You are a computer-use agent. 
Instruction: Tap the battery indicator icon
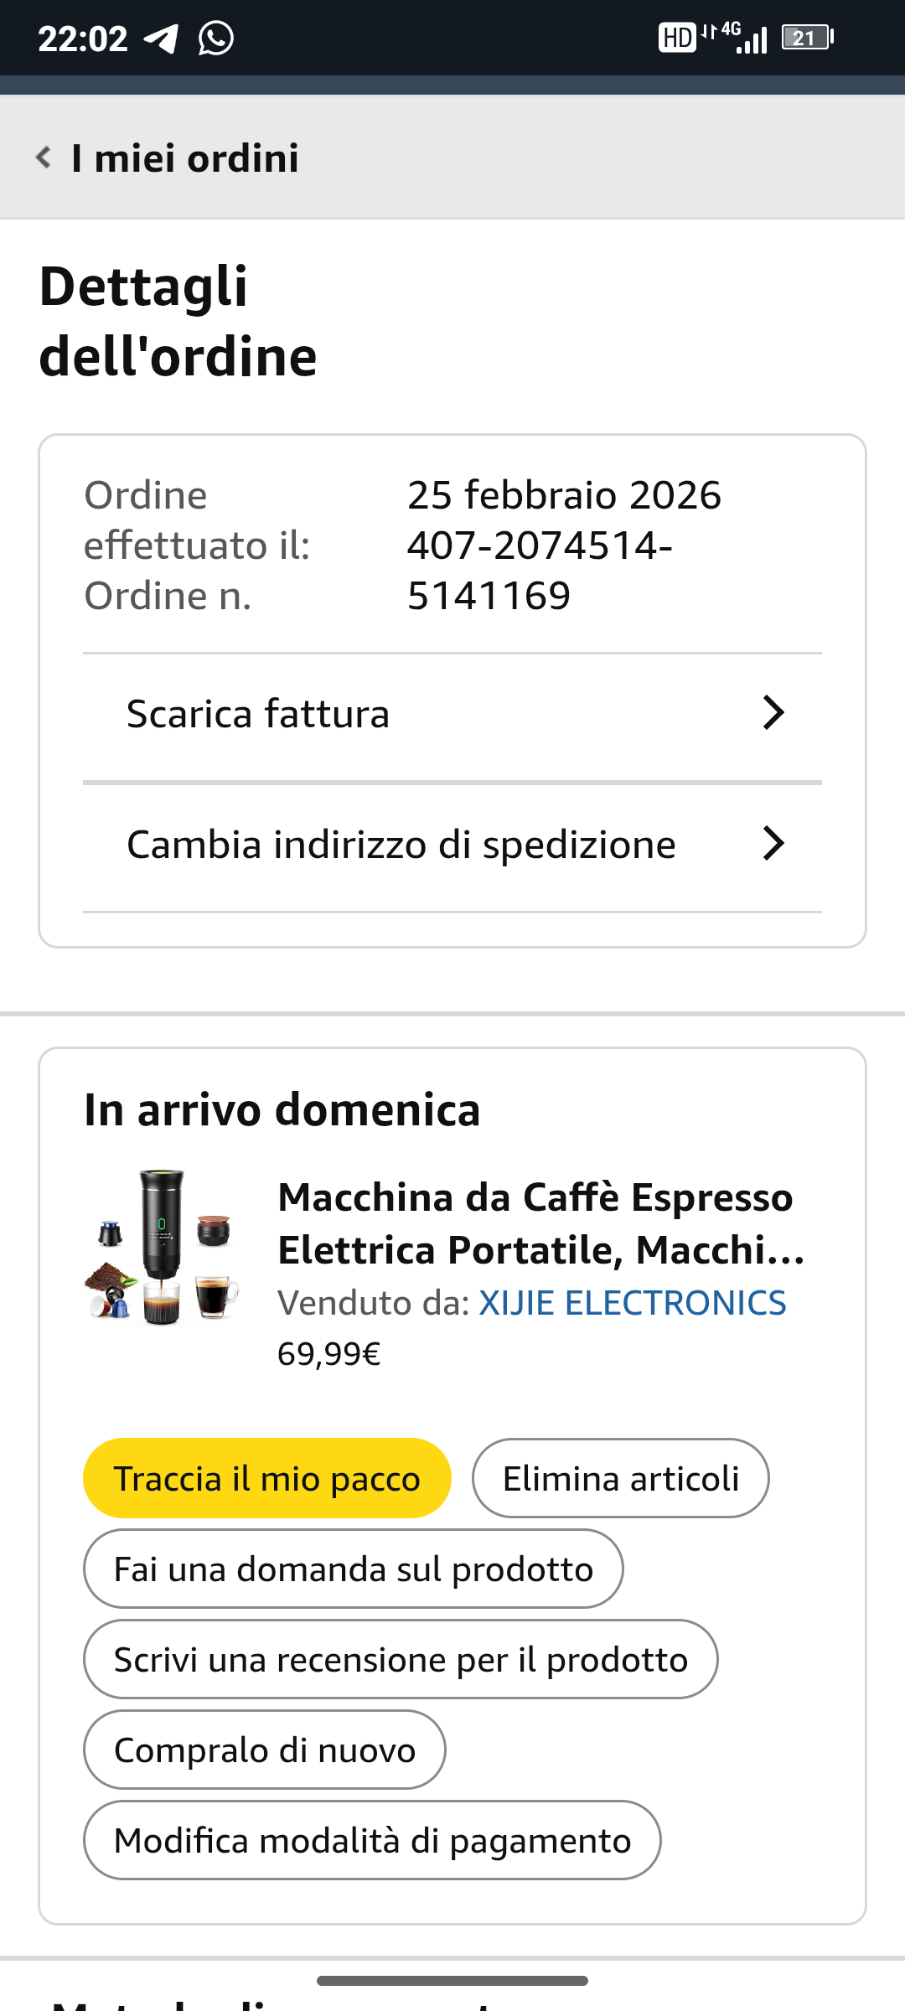click(807, 38)
